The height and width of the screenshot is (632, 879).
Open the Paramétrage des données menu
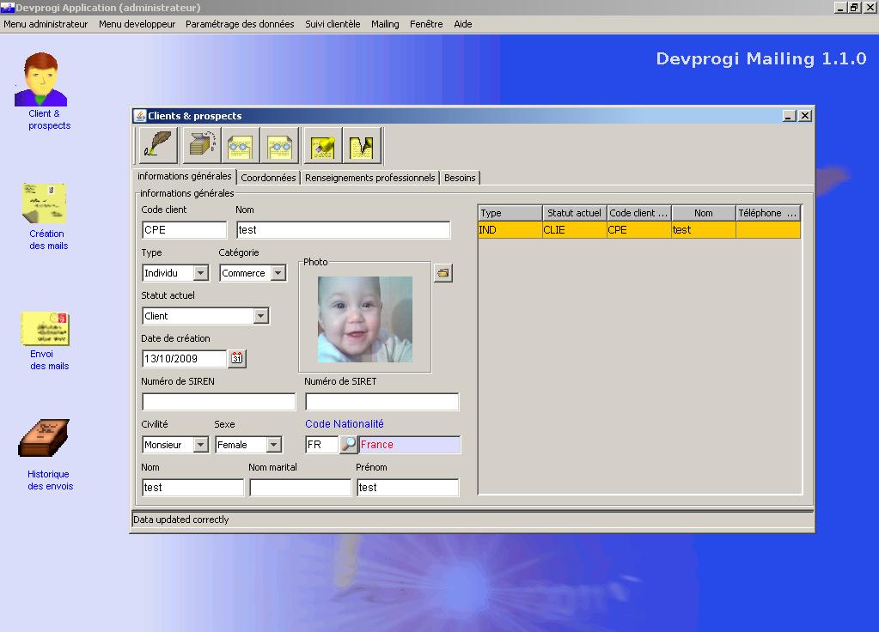(240, 24)
